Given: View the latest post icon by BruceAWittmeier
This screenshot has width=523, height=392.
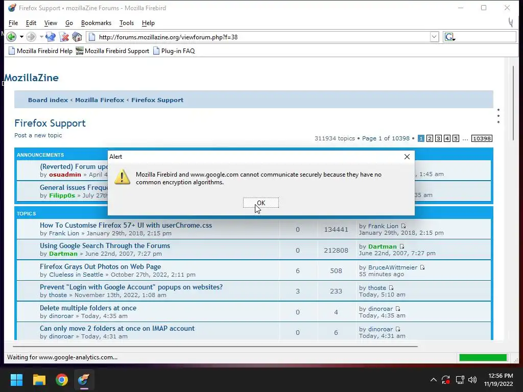Looking at the screenshot, I should click(422, 267).
